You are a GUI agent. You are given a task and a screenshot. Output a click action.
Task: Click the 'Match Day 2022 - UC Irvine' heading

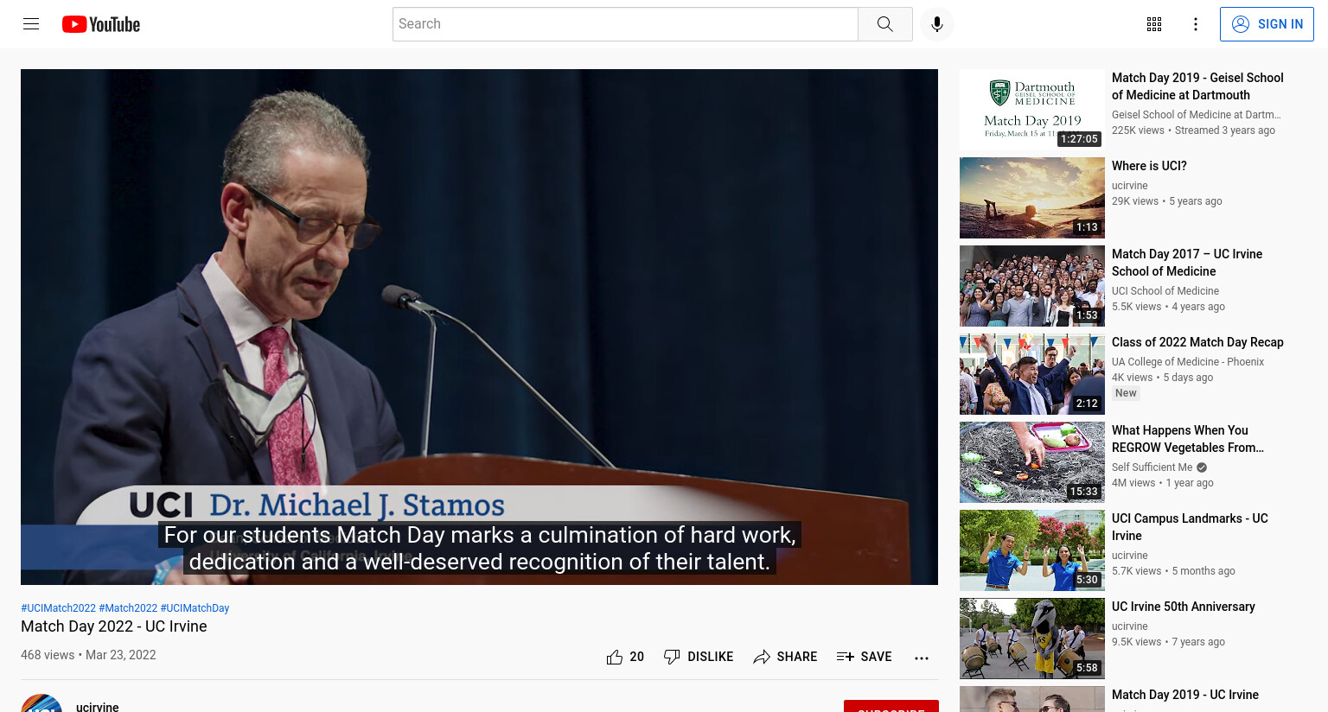(x=114, y=626)
